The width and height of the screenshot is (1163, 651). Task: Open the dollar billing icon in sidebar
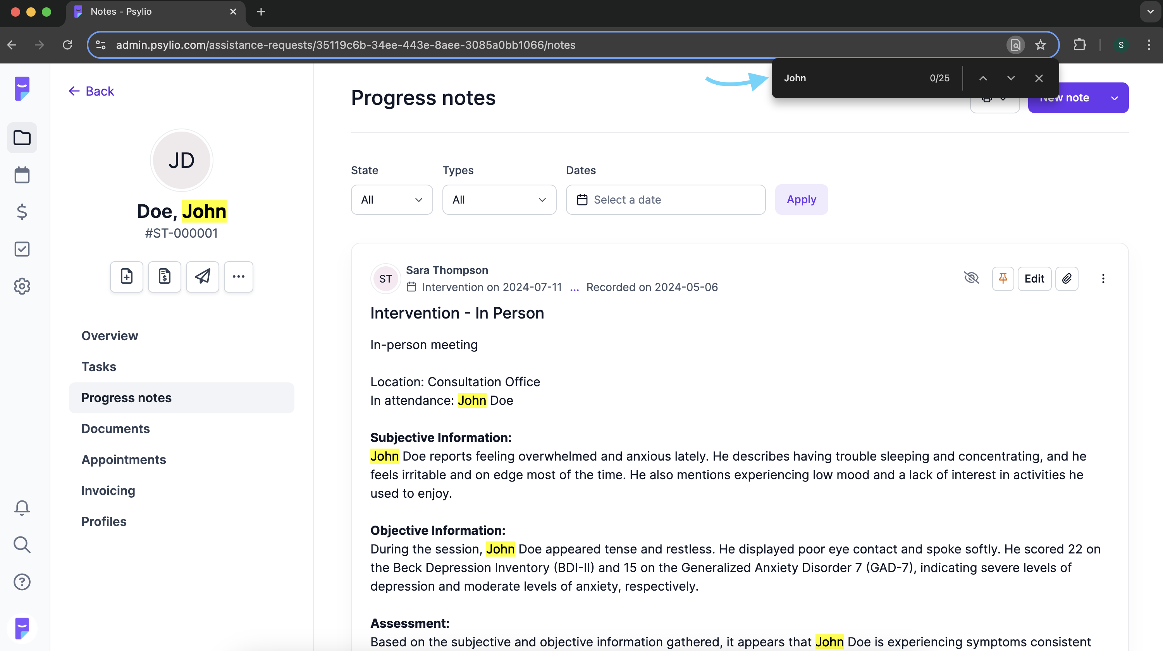pyautogui.click(x=22, y=212)
